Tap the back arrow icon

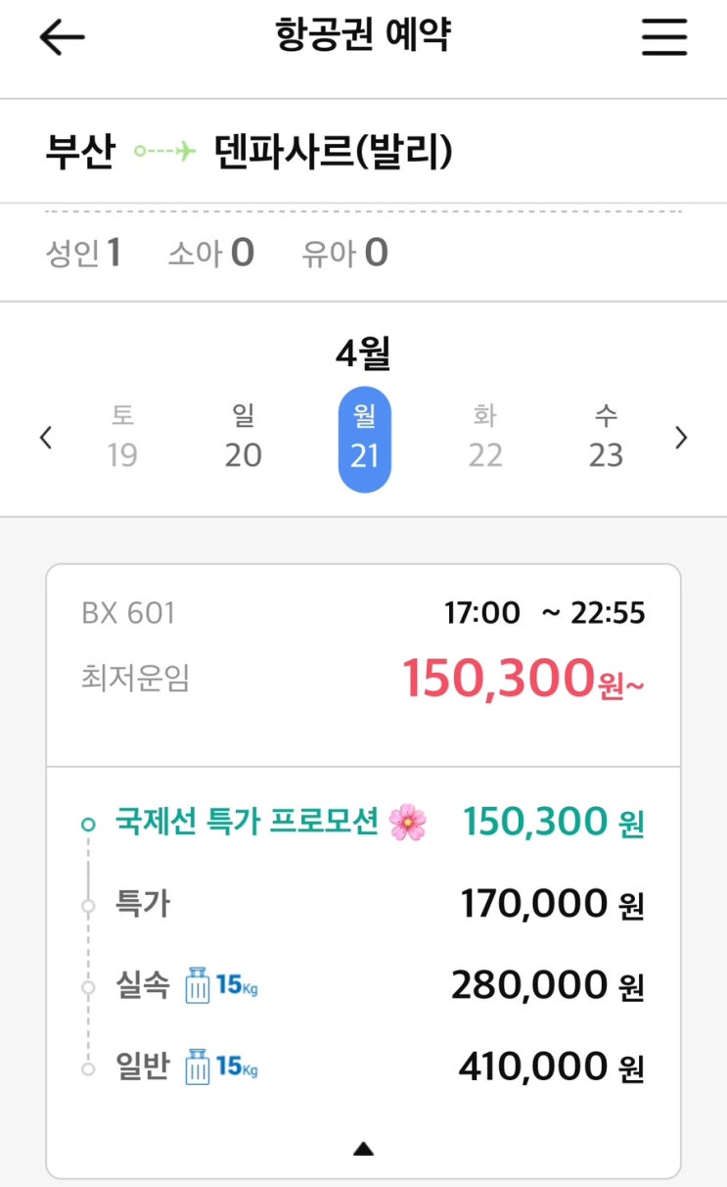(x=62, y=38)
